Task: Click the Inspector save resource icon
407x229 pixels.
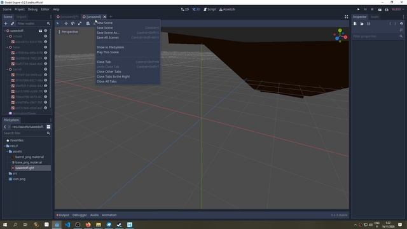Action: (369, 24)
